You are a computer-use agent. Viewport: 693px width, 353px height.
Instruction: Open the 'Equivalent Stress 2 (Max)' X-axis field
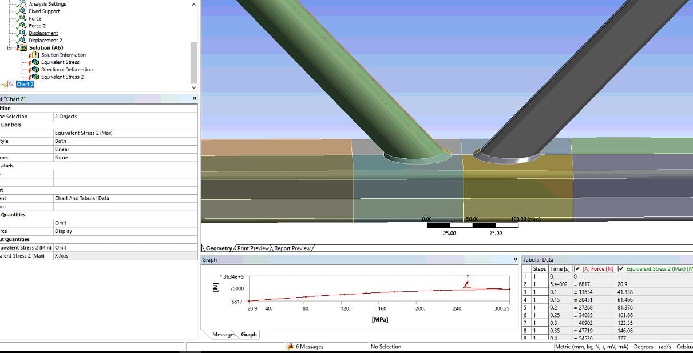click(x=126, y=133)
